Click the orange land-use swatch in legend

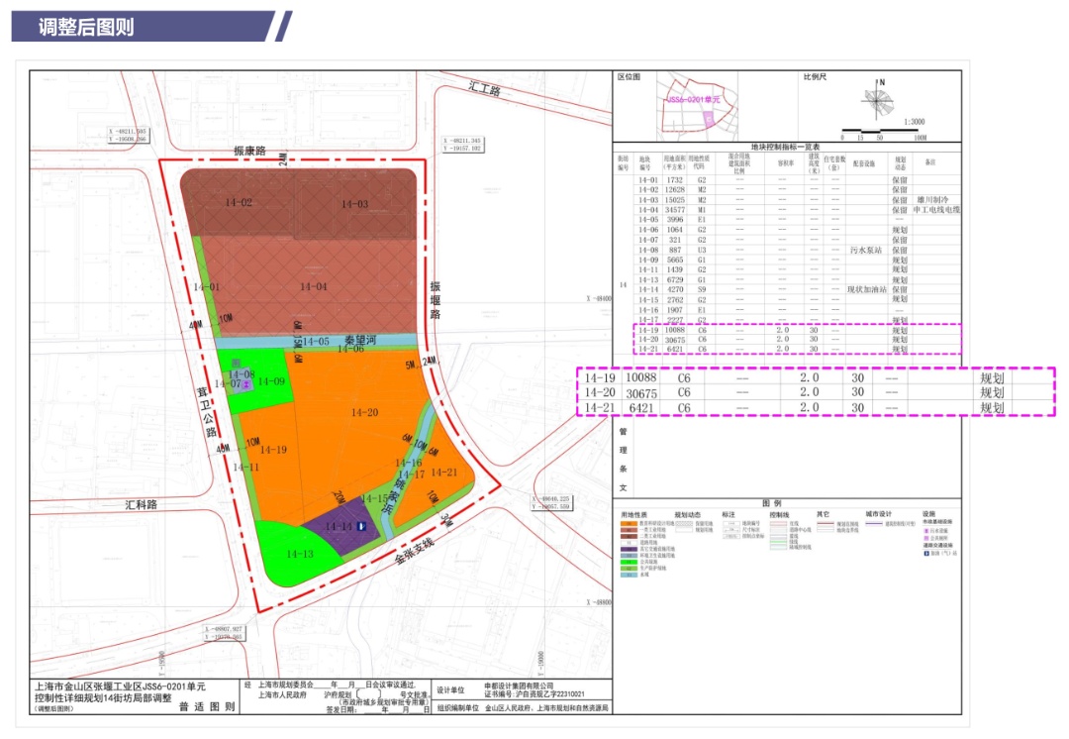point(629,523)
